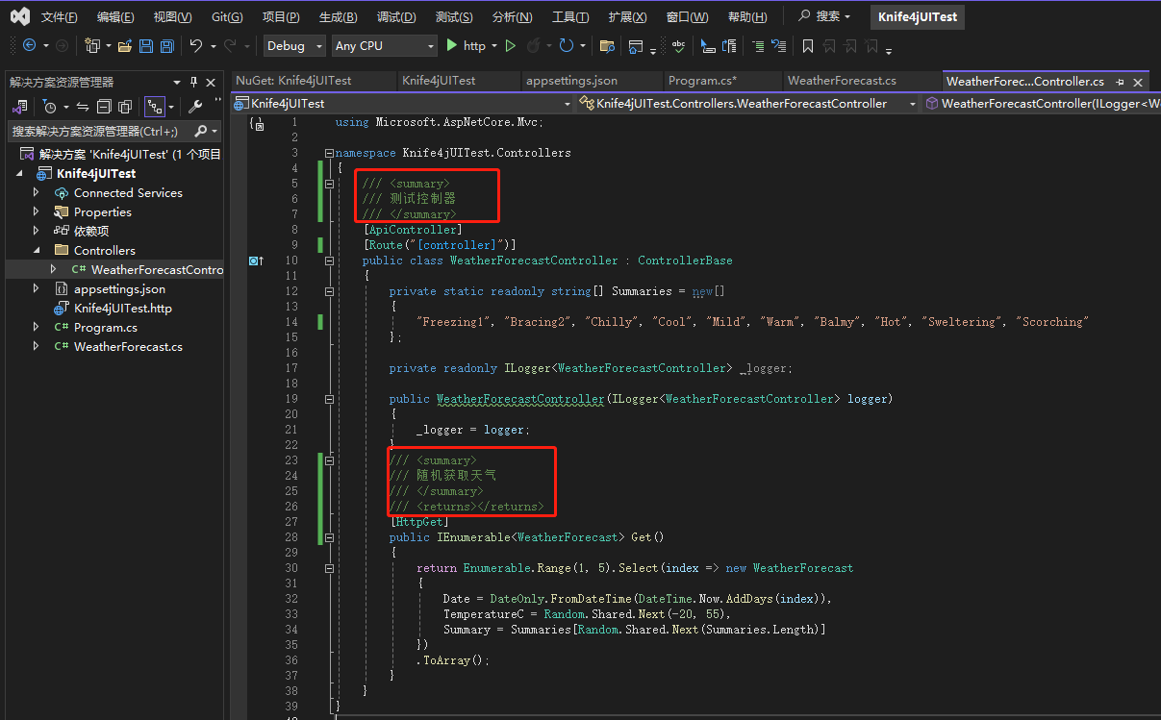Toggle the Solution Explorer nested view button
Image resolution: width=1161 pixels, height=720 pixels.
(153, 106)
